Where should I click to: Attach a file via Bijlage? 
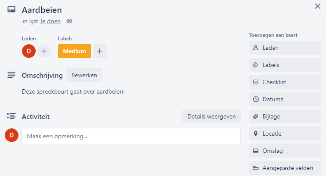(x=285, y=116)
